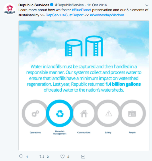Retweet this Republic Services tweet
Image resolution: width=152 pixels, height=161 pixels.
[42, 156]
